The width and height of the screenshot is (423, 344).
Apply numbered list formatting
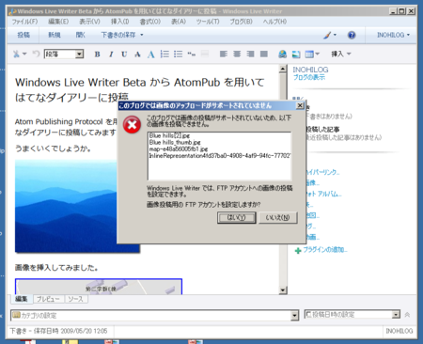pos(164,54)
